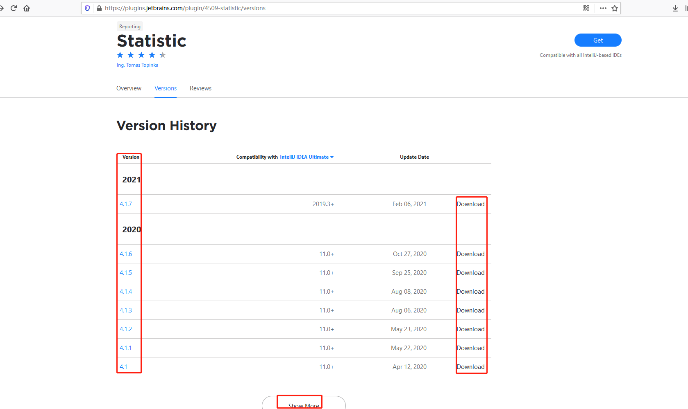Open version 4.1.2 link
The height and width of the screenshot is (409, 688).
click(x=126, y=329)
